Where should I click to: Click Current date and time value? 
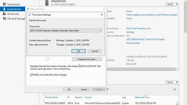[x=73, y=41]
